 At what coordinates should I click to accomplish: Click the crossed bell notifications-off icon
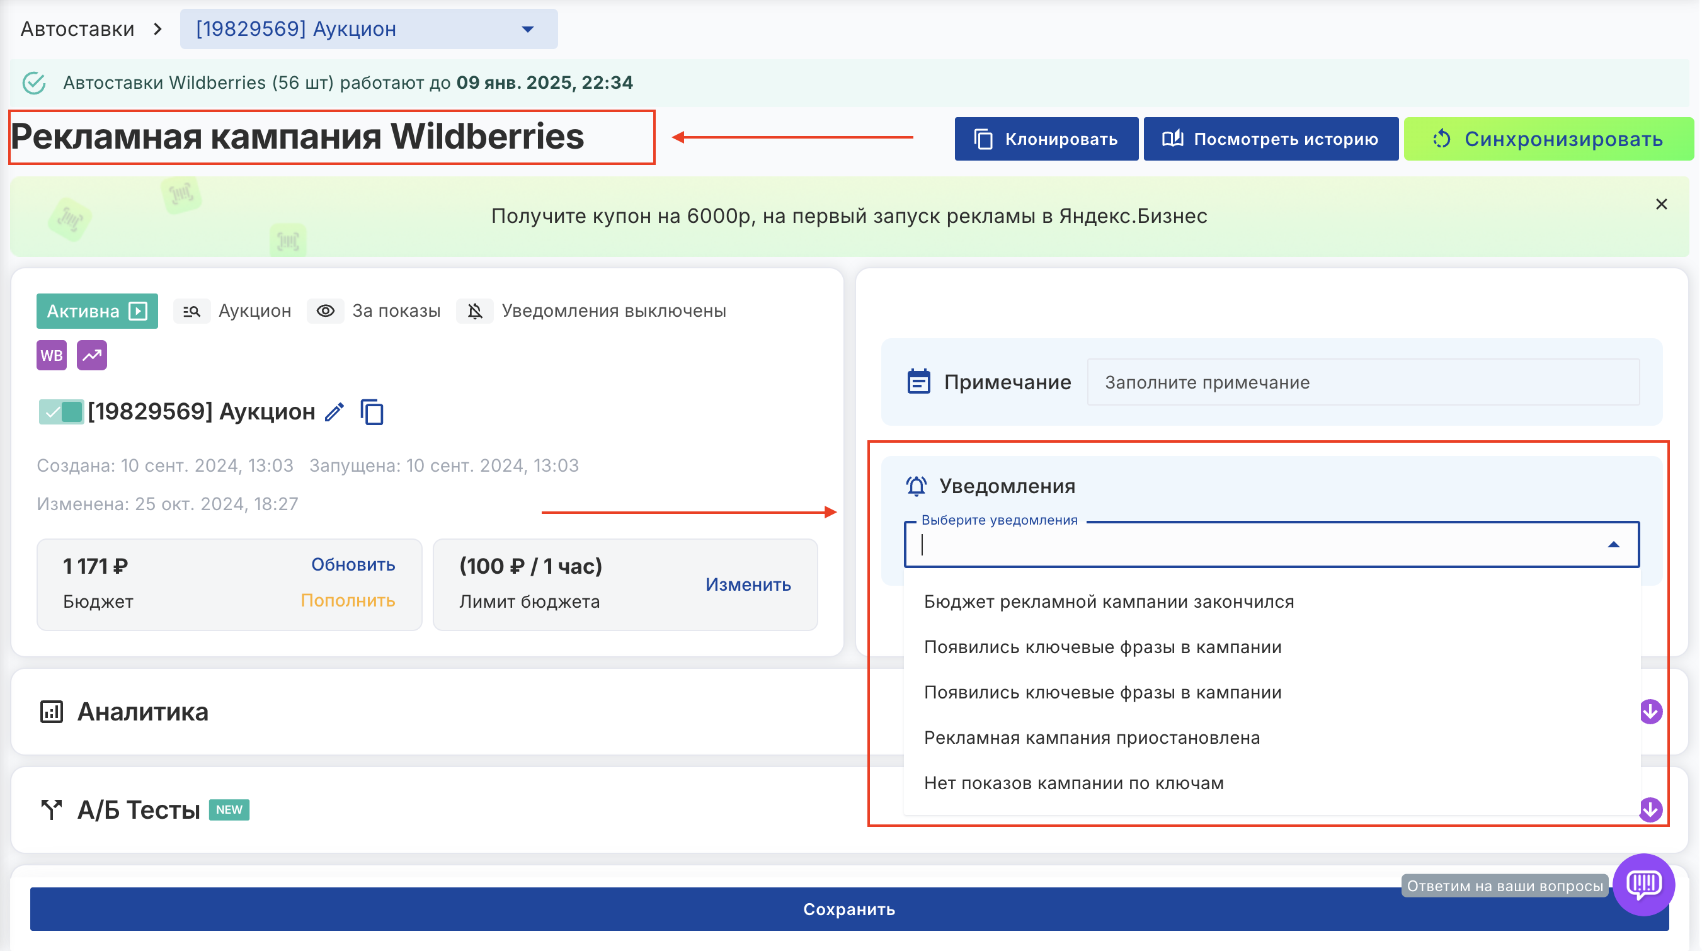point(475,311)
